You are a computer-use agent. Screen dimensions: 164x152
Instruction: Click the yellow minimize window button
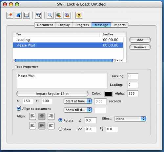tap(11, 4)
